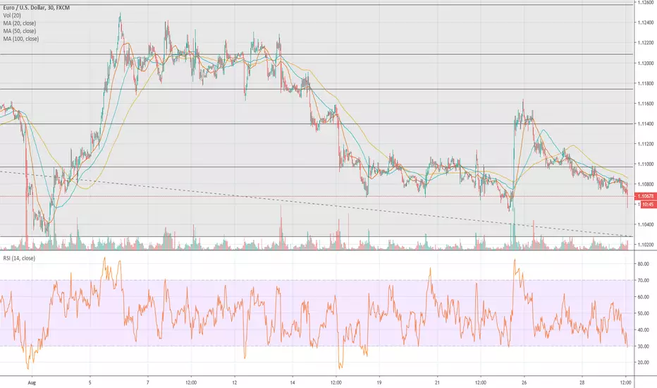The height and width of the screenshot is (388, 657).
Task: Click the 1.11000 price axis label
Action: pyautogui.click(x=645, y=164)
